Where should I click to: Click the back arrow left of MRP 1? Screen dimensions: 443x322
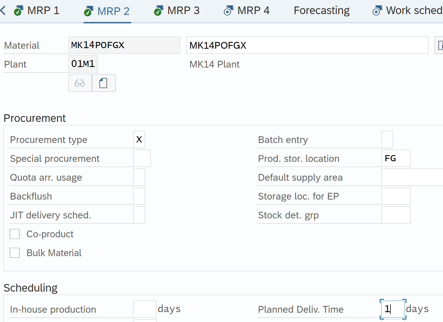tap(3, 11)
